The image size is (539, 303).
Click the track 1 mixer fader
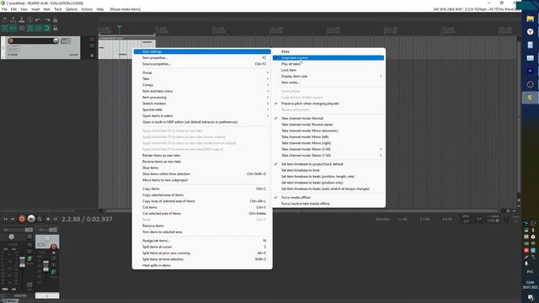coord(45,266)
